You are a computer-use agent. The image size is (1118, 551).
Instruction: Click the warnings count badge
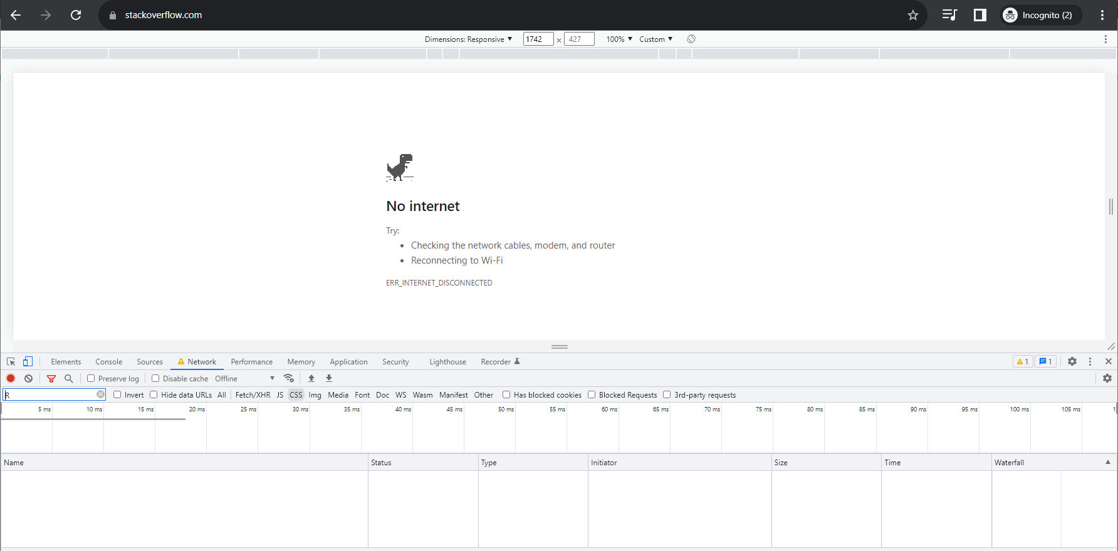coord(1023,361)
